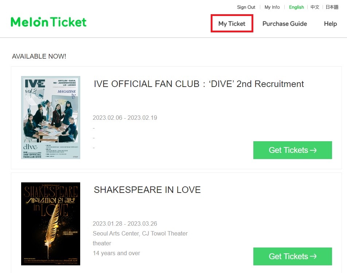Open the Shakespeare in Love poster thumbnail
Screen dimensions: 347x273
coord(51,223)
